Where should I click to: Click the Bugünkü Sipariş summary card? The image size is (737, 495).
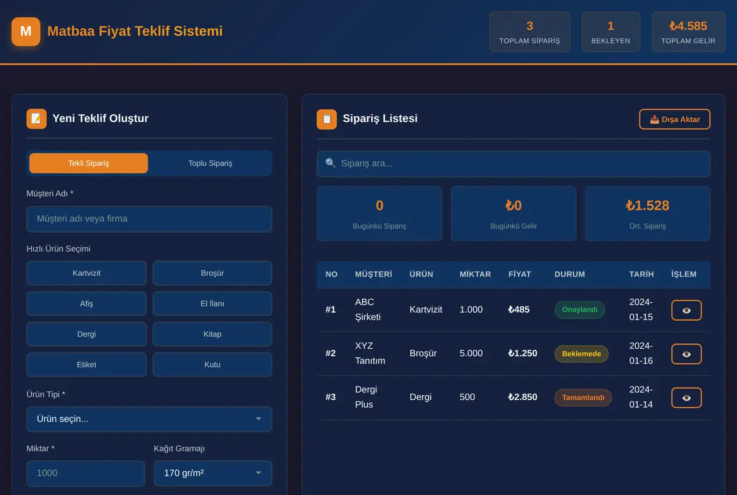(x=380, y=214)
